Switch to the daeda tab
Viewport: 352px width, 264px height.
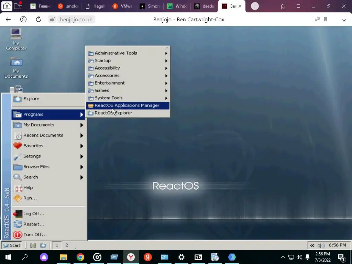pyautogui.click(x=204, y=6)
